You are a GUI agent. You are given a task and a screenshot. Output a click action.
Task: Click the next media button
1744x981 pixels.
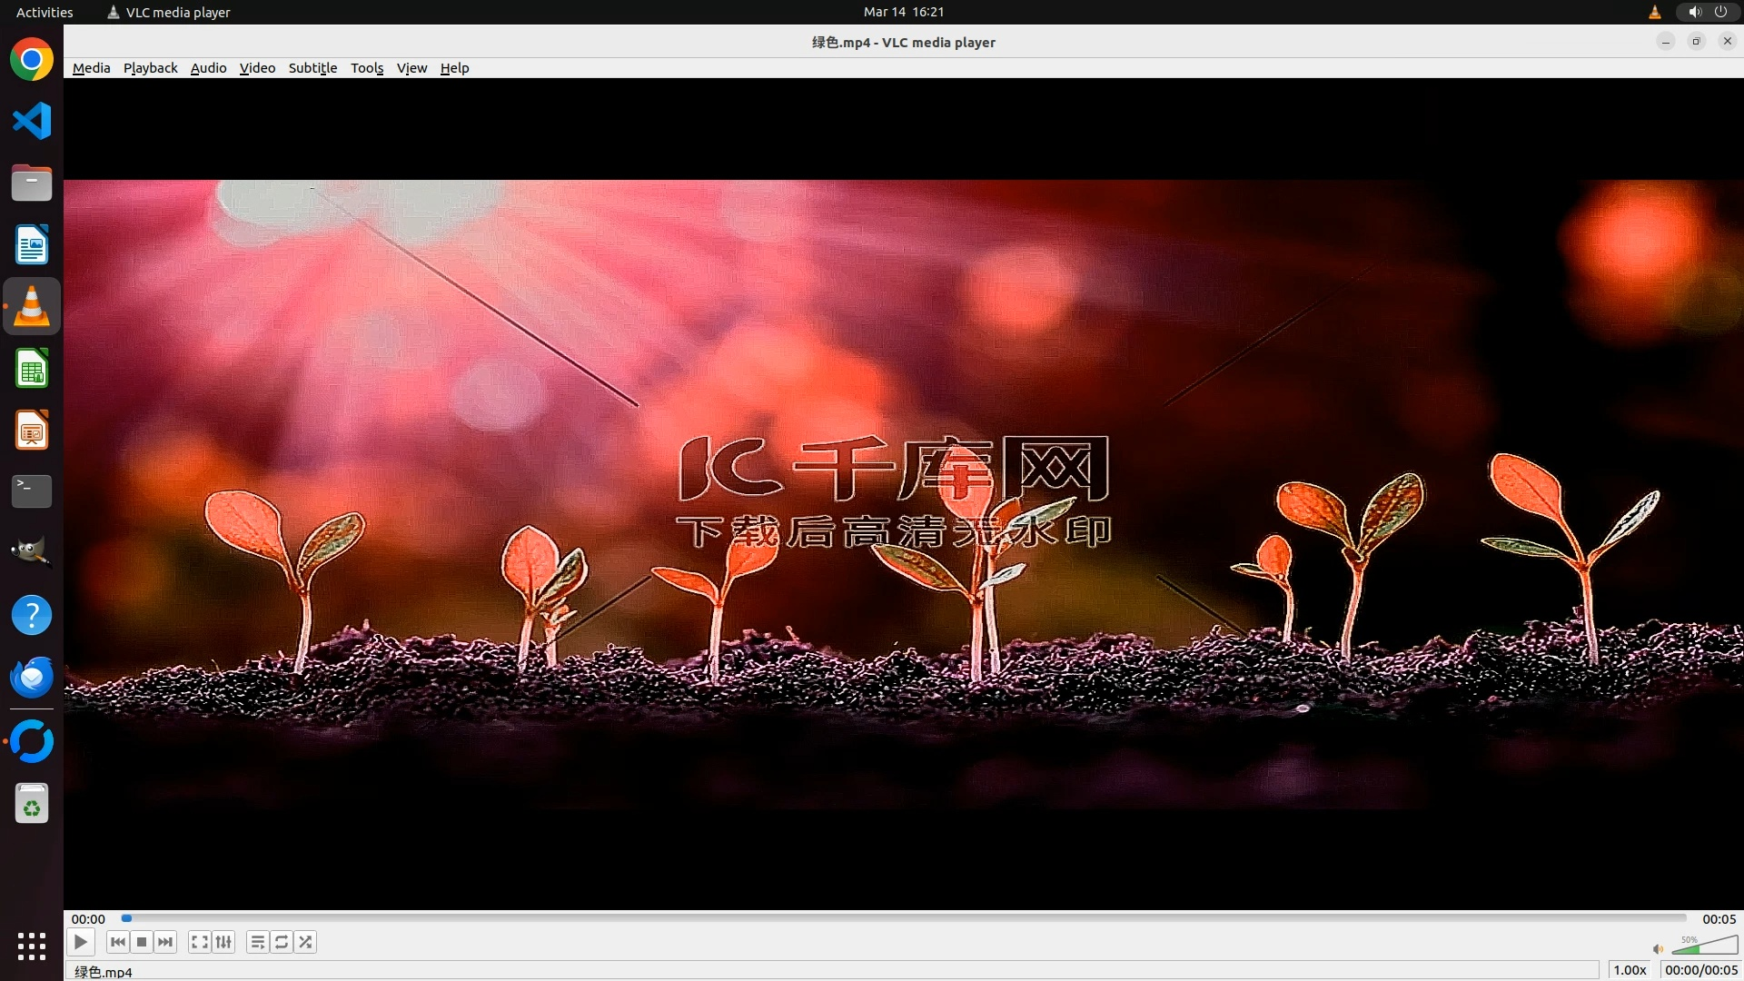click(x=165, y=942)
